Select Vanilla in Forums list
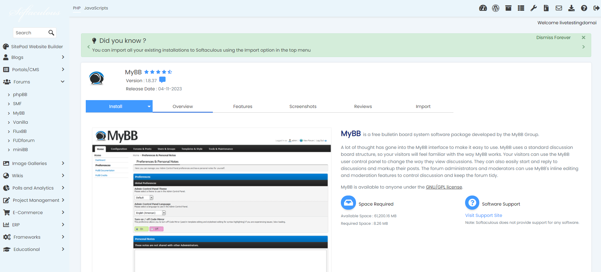 [x=20, y=122]
